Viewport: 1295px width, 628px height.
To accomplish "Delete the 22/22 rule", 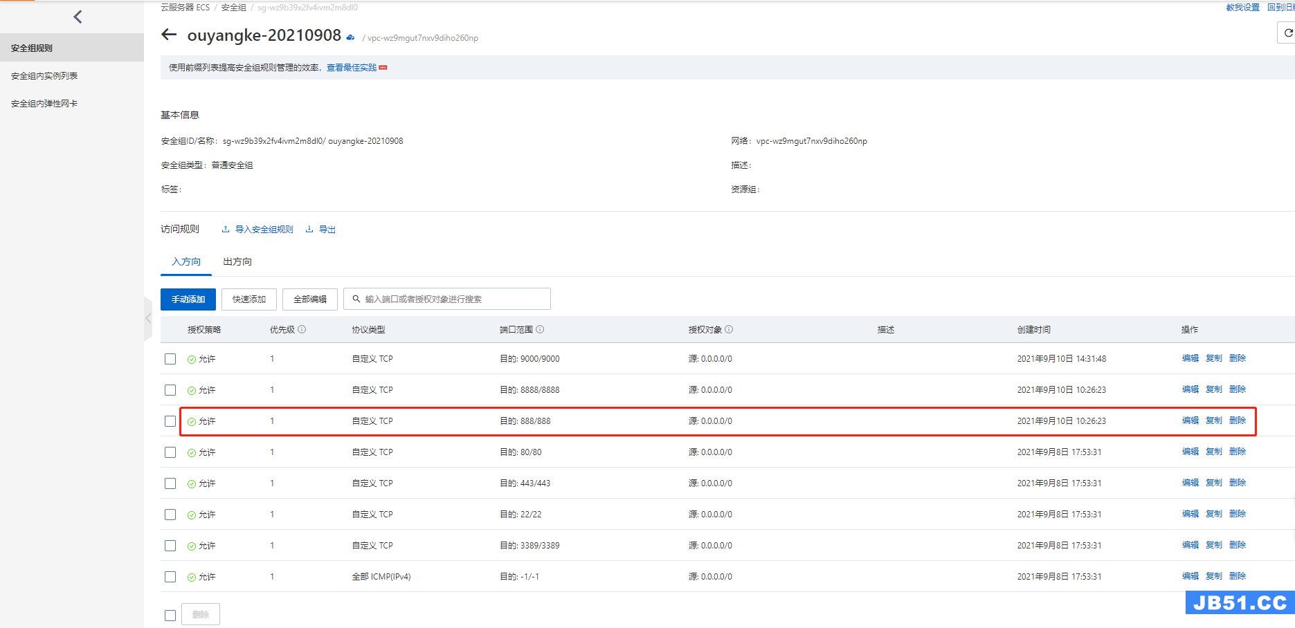I will coord(1238,514).
